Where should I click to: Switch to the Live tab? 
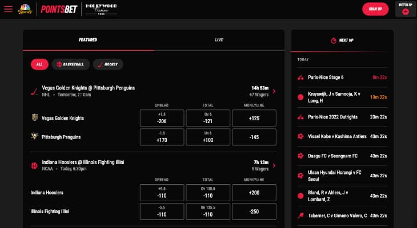pos(219,40)
